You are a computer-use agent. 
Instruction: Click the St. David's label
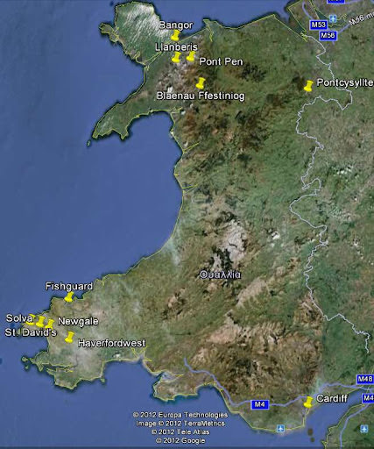[31, 332]
